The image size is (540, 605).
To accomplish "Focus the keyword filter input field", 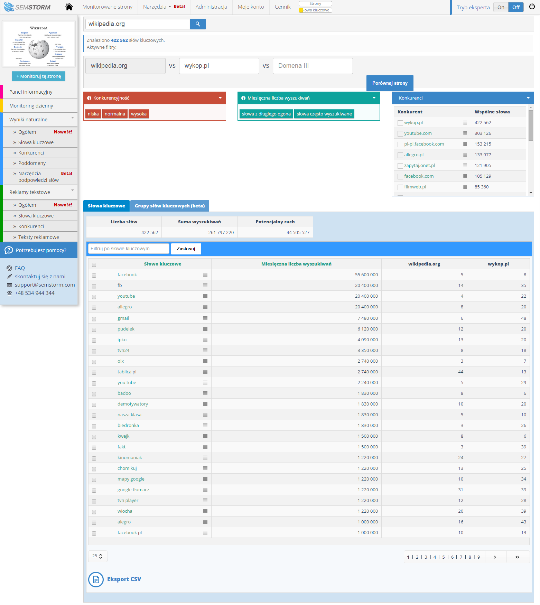I will tap(129, 249).
